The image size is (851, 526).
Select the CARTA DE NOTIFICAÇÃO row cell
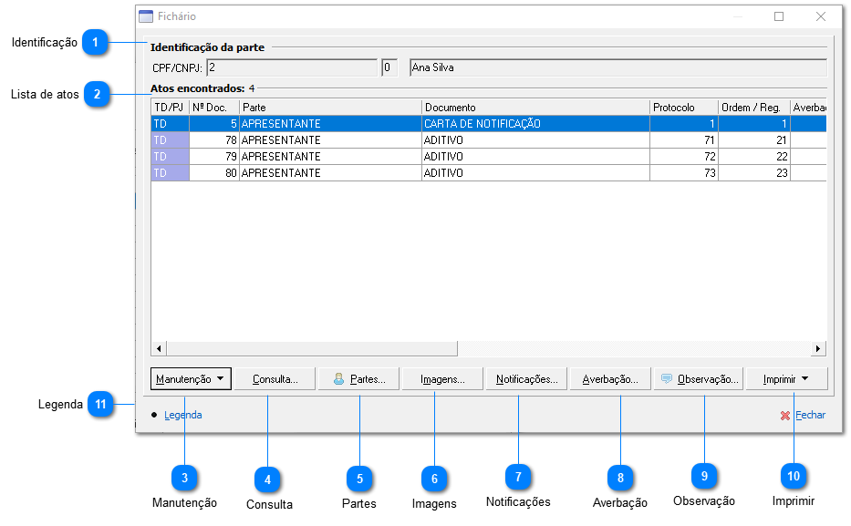[x=535, y=124]
